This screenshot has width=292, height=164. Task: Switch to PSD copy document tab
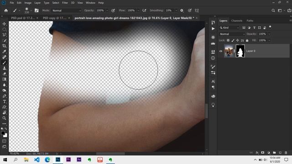coord(55,18)
